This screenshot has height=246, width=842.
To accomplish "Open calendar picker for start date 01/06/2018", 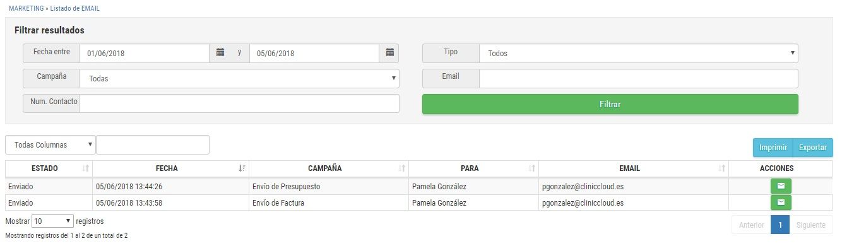I will click(x=220, y=53).
